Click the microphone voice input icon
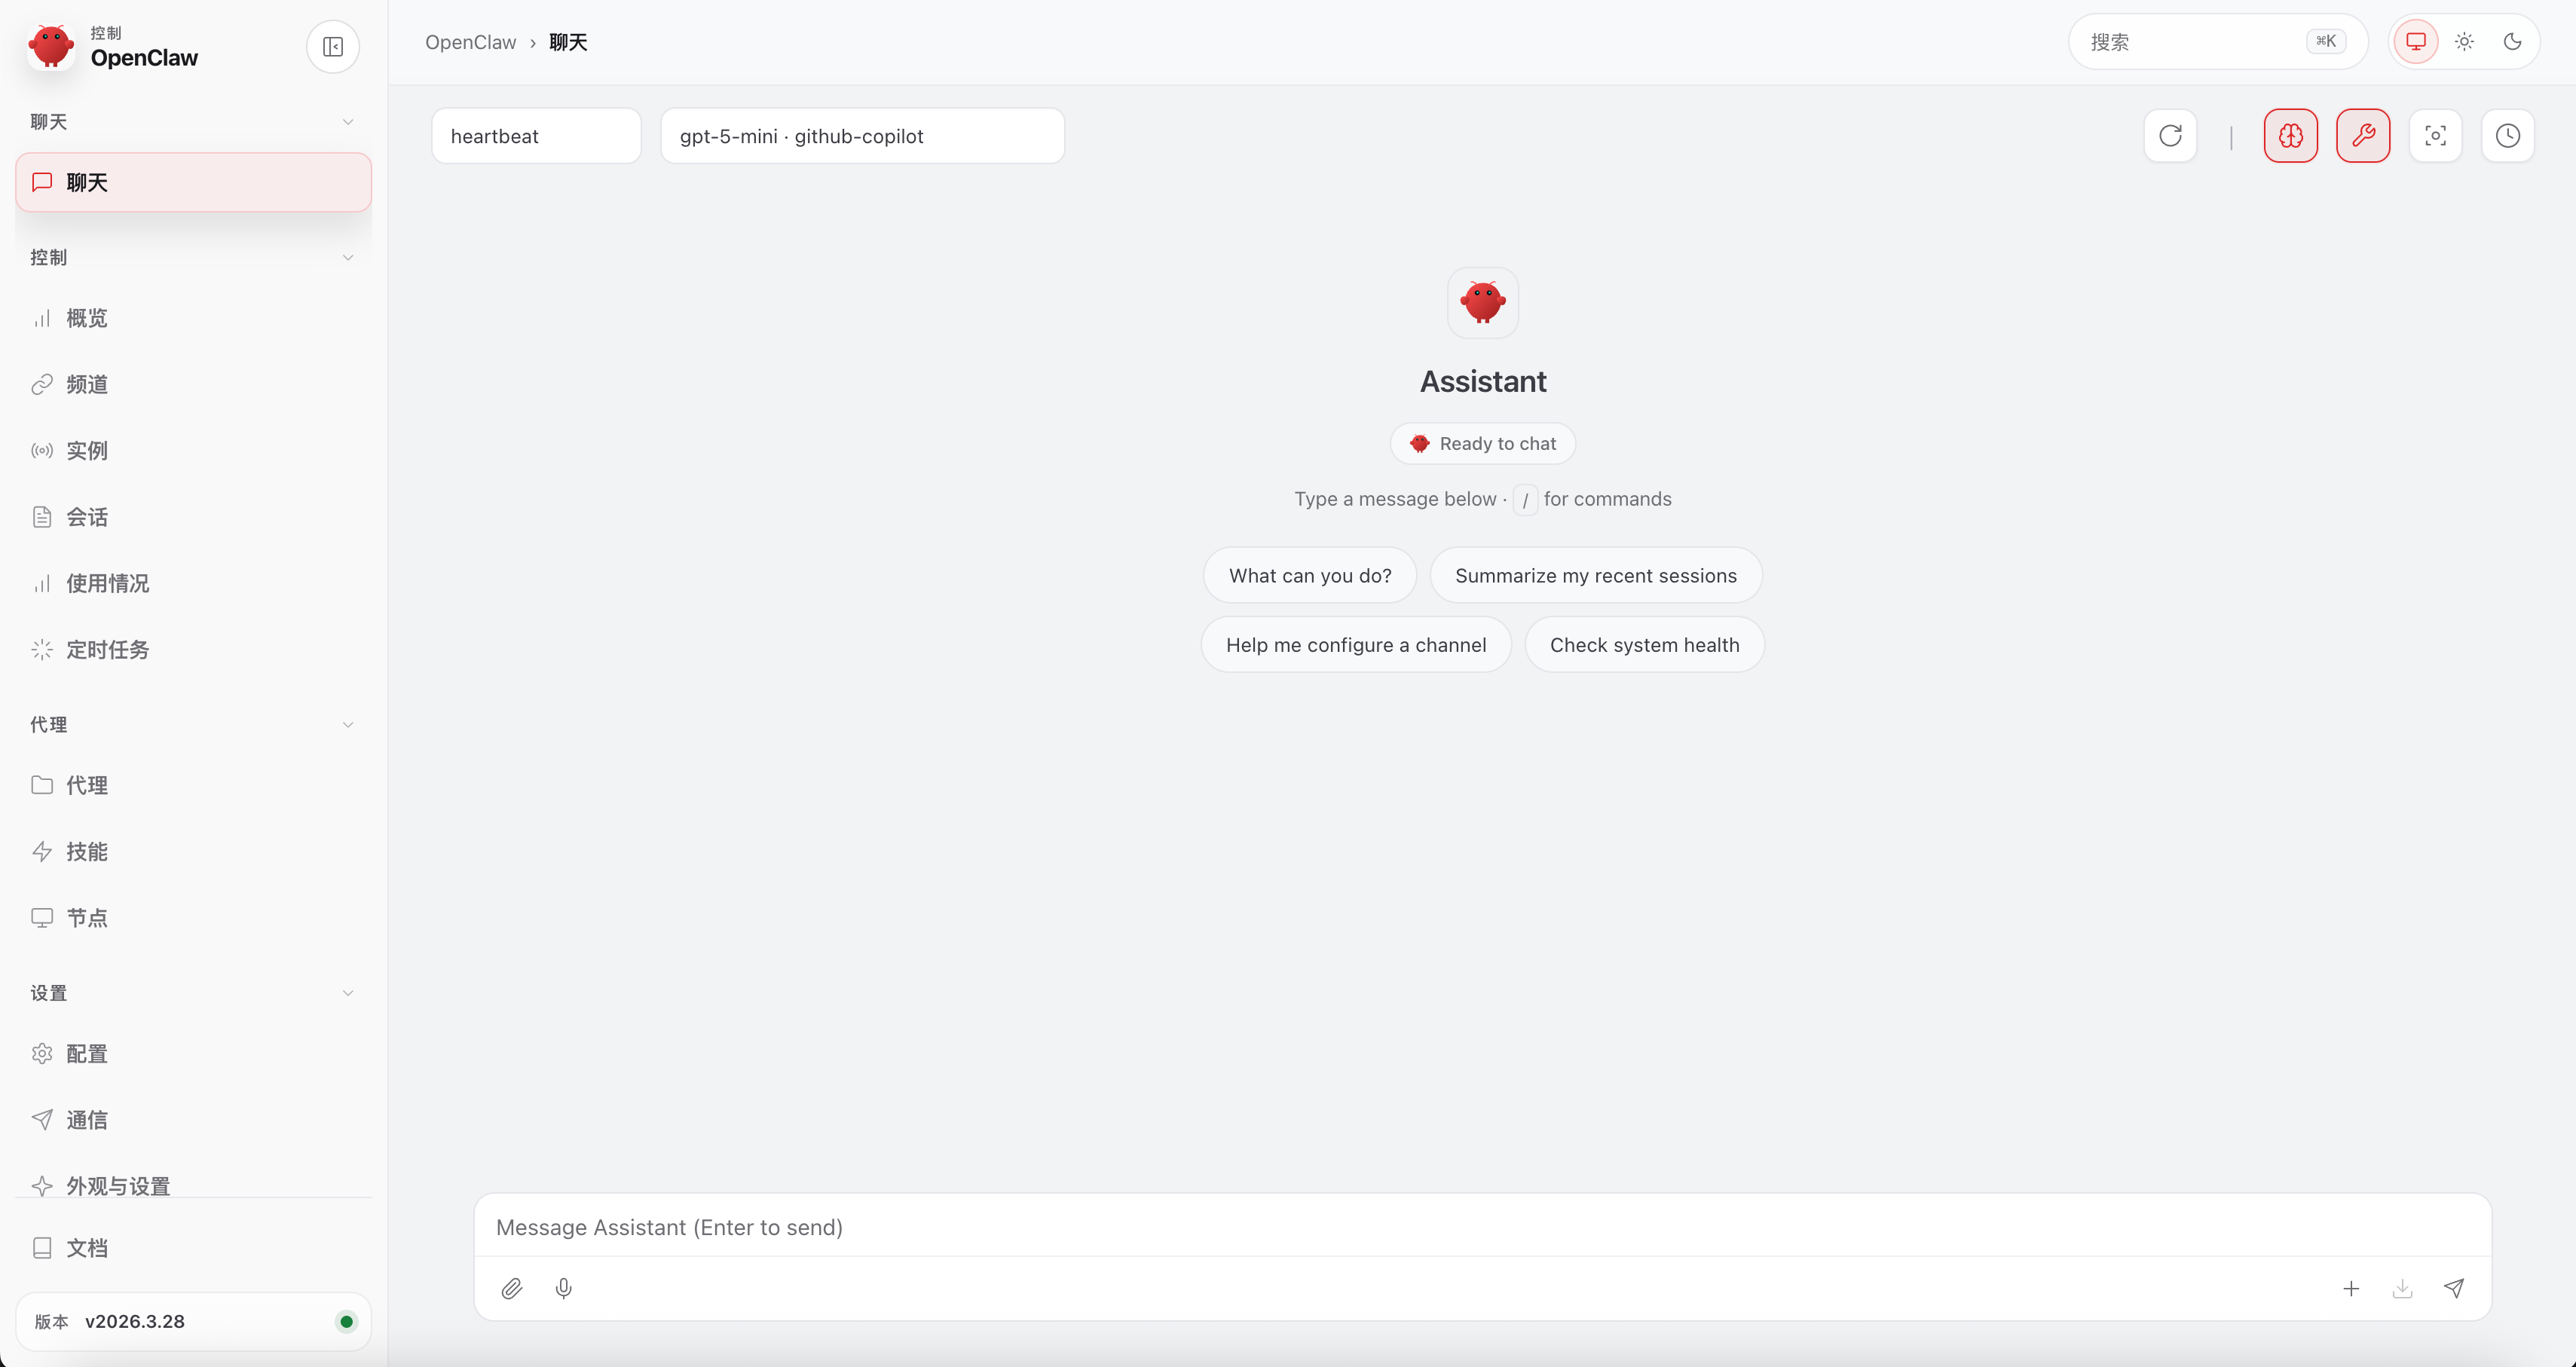The height and width of the screenshot is (1367, 2576). click(x=564, y=1288)
